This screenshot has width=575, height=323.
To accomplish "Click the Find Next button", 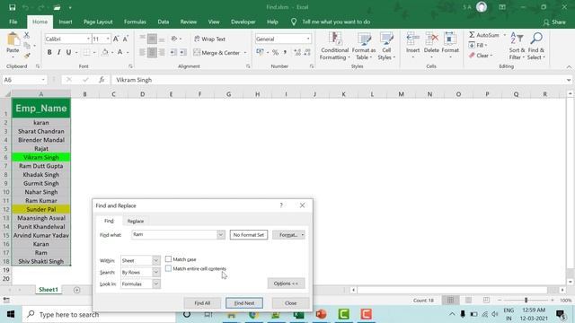I will tap(244, 303).
